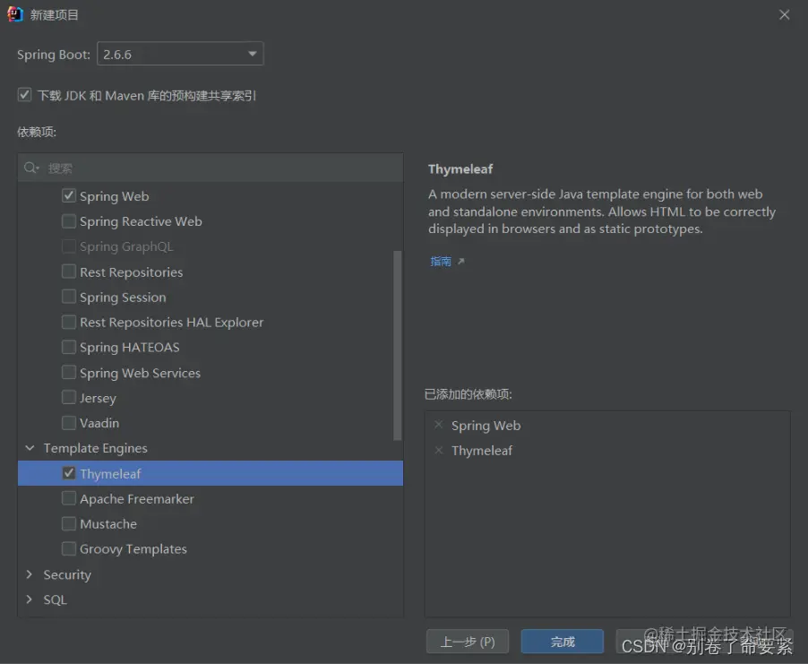Tick the Groovy Templates checkbox
This screenshot has height=664, width=808.
(69, 548)
